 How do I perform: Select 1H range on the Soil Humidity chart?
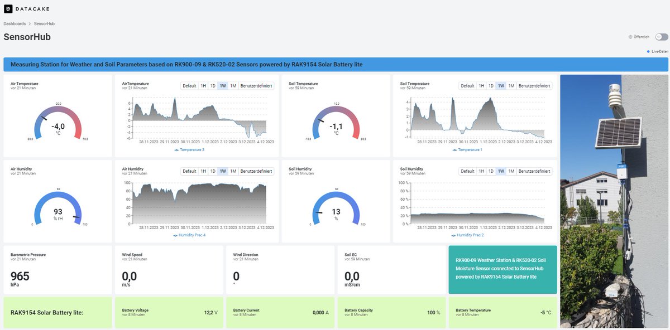click(x=482, y=171)
